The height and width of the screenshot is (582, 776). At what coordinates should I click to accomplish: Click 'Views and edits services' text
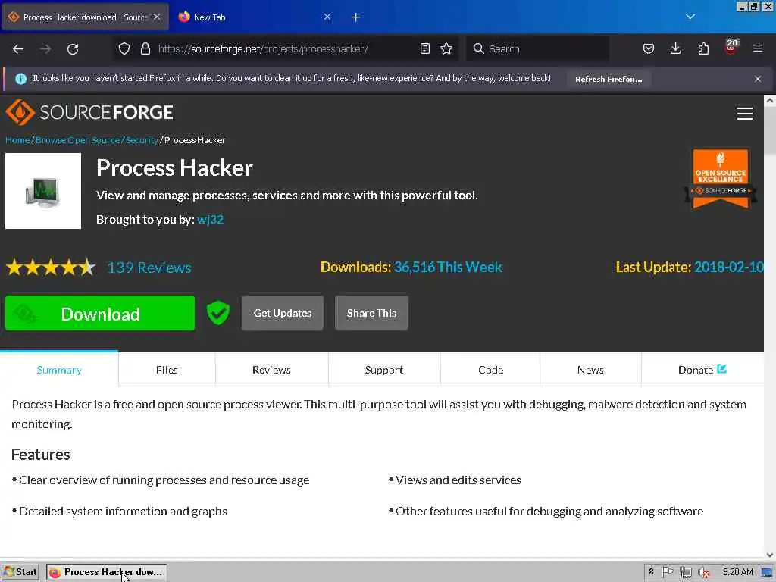[458, 480]
